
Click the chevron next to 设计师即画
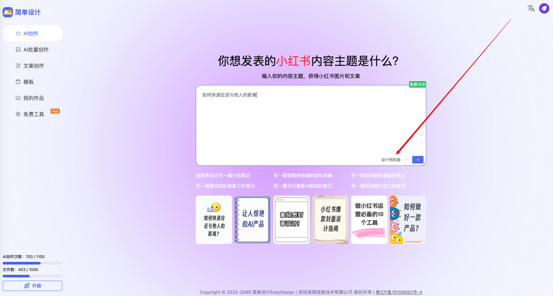click(x=406, y=160)
